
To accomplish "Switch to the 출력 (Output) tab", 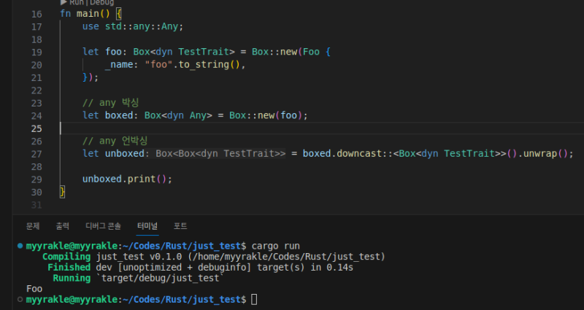I will pos(63,226).
